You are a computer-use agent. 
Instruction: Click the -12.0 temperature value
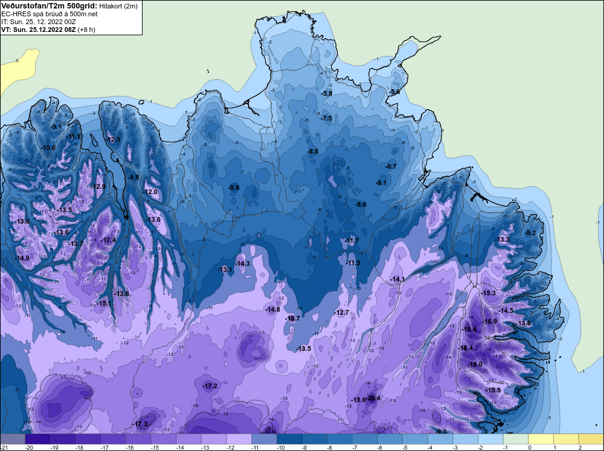(150, 192)
